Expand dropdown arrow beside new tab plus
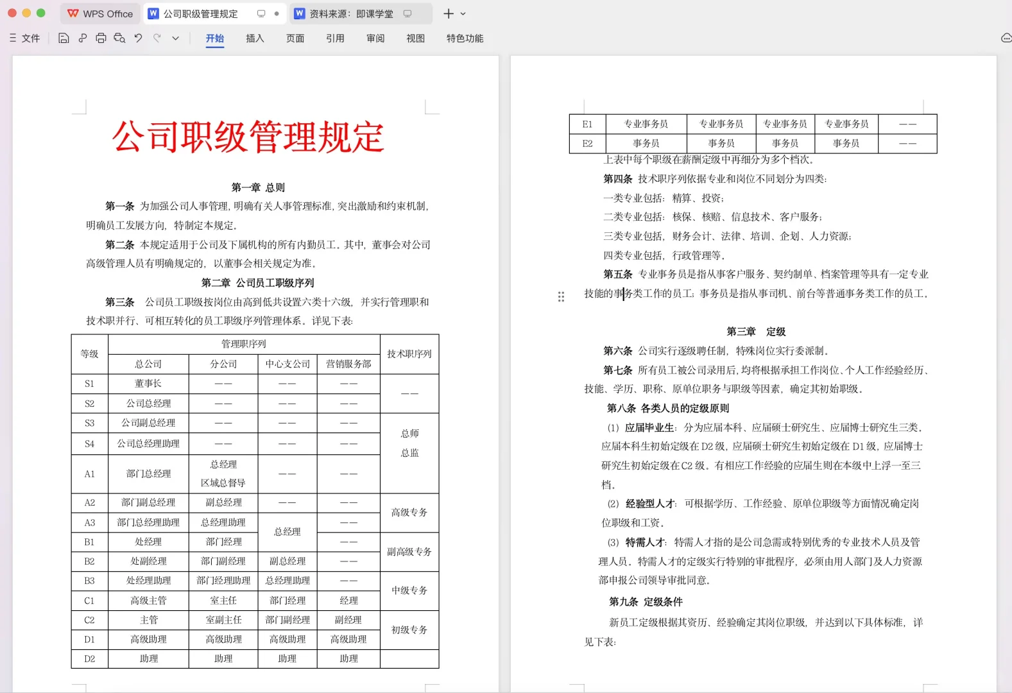1012x693 pixels. [463, 13]
